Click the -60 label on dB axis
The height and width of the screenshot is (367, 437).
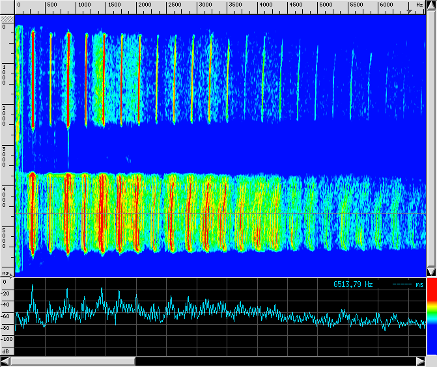[x=7, y=316]
